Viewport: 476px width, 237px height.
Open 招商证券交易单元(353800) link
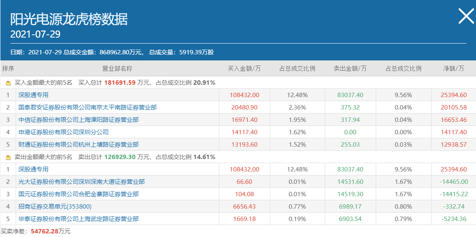(55, 207)
